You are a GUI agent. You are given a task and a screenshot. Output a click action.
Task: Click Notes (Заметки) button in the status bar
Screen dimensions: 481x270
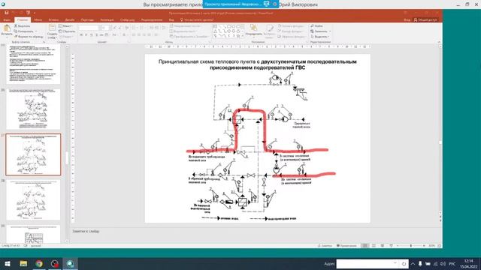click(325, 245)
